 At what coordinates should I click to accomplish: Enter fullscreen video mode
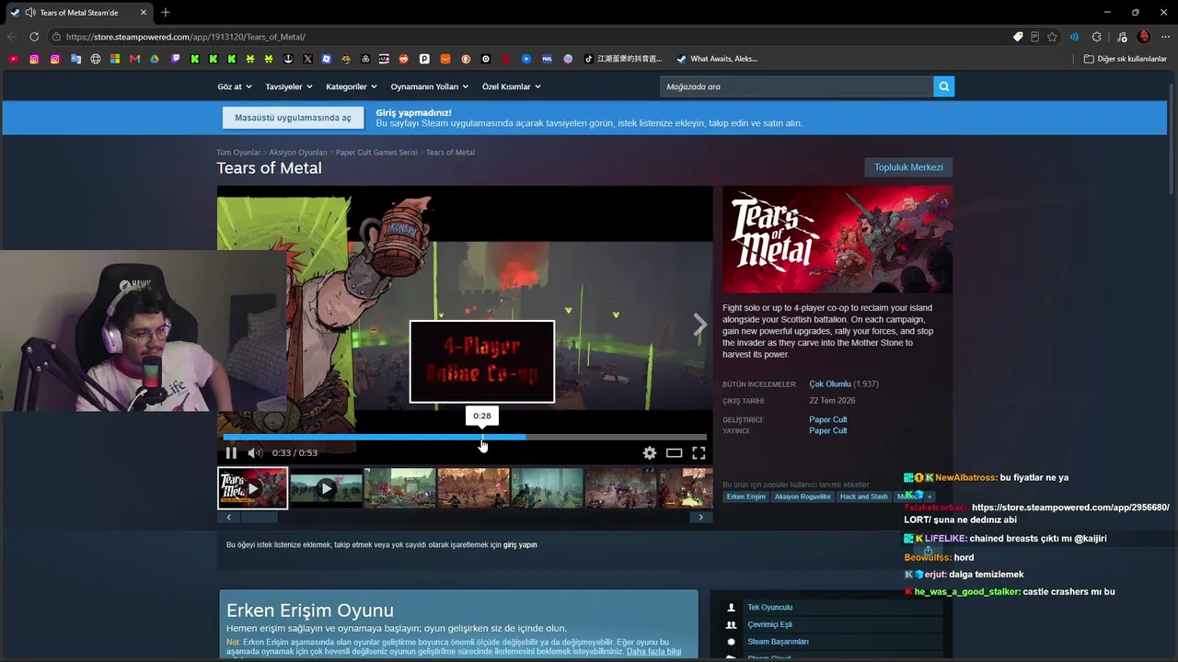click(699, 452)
